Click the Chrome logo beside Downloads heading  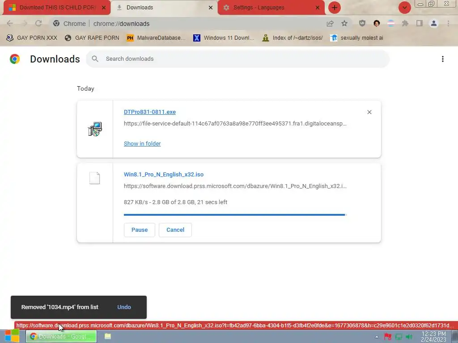15,59
